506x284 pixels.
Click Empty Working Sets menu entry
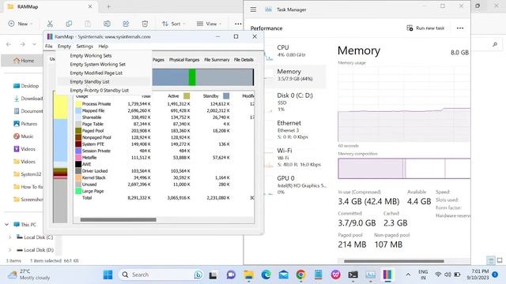click(91, 56)
